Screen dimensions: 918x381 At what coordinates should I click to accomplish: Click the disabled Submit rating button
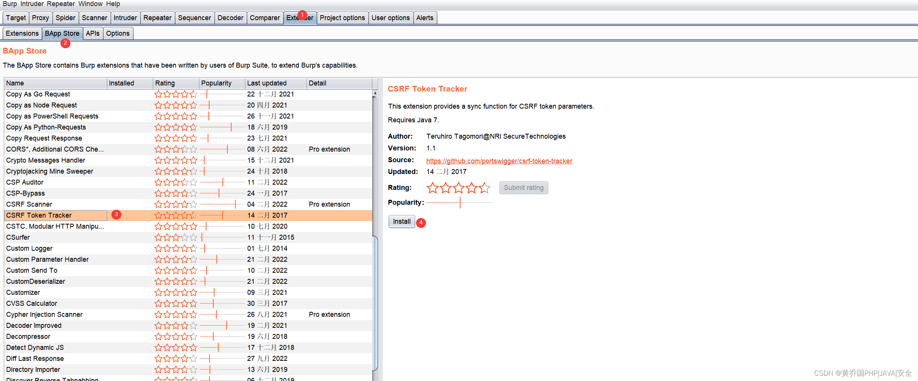524,188
